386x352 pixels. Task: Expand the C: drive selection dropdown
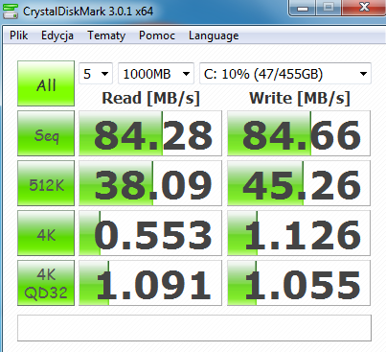point(285,74)
